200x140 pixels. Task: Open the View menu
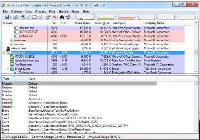tap(29, 12)
